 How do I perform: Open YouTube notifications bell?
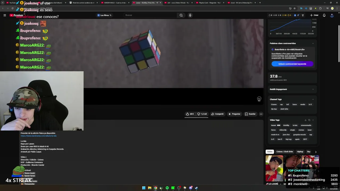tap(324, 15)
